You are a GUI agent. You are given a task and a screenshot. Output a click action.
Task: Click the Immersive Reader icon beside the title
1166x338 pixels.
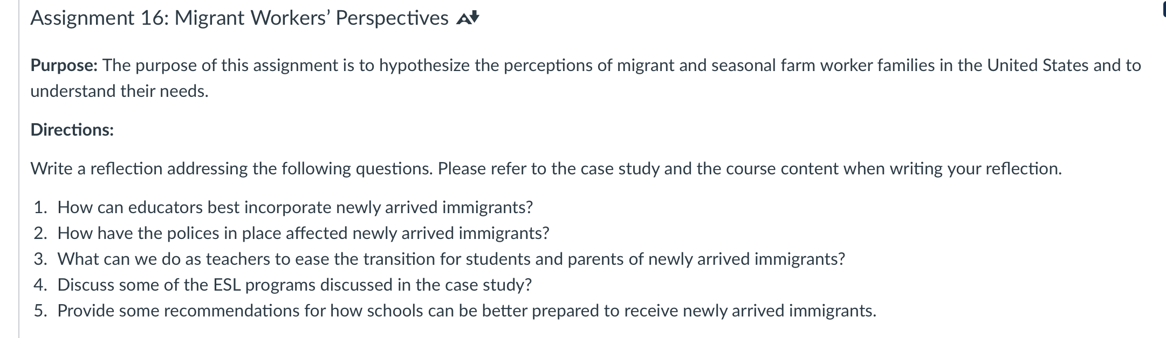(468, 19)
